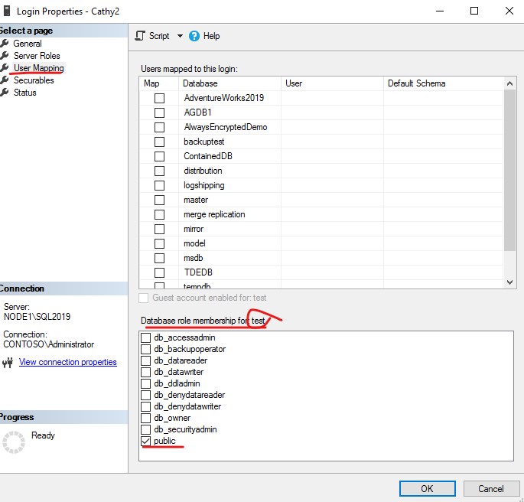This screenshot has height=502, width=524.
Task: Select the msdb database name
Action: point(194,258)
